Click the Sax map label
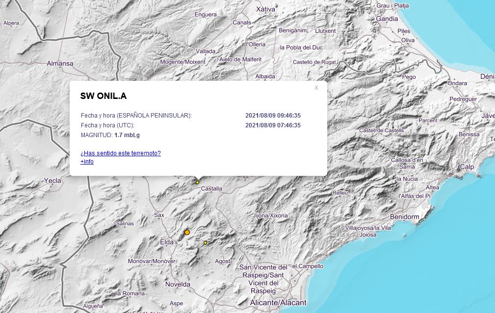The image size is (495, 313). (x=159, y=215)
